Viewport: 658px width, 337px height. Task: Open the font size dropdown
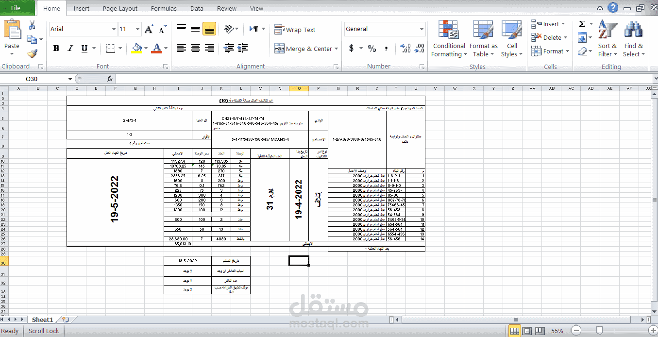(x=138, y=29)
